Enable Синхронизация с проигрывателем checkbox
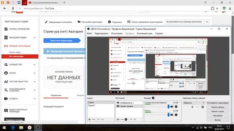The image size is (234, 131). [45, 58]
